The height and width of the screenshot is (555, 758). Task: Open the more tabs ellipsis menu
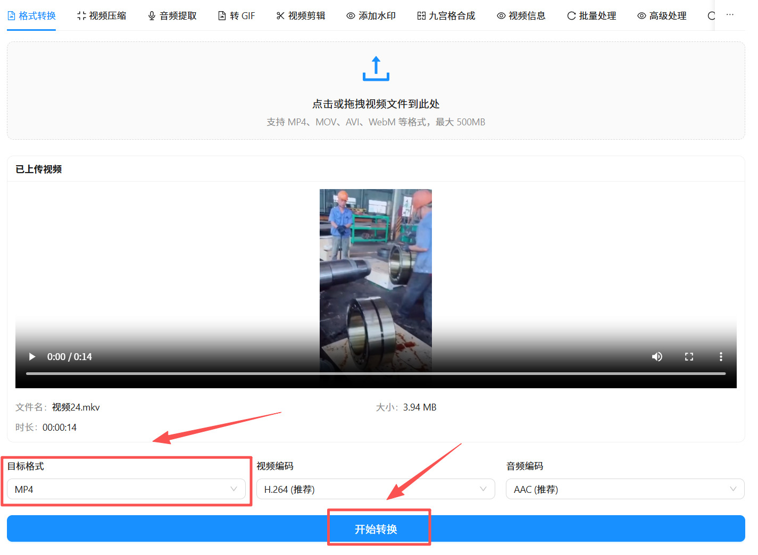point(730,15)
